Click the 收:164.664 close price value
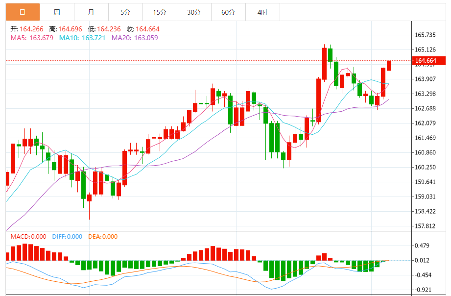451x296 pixels. 143,29
